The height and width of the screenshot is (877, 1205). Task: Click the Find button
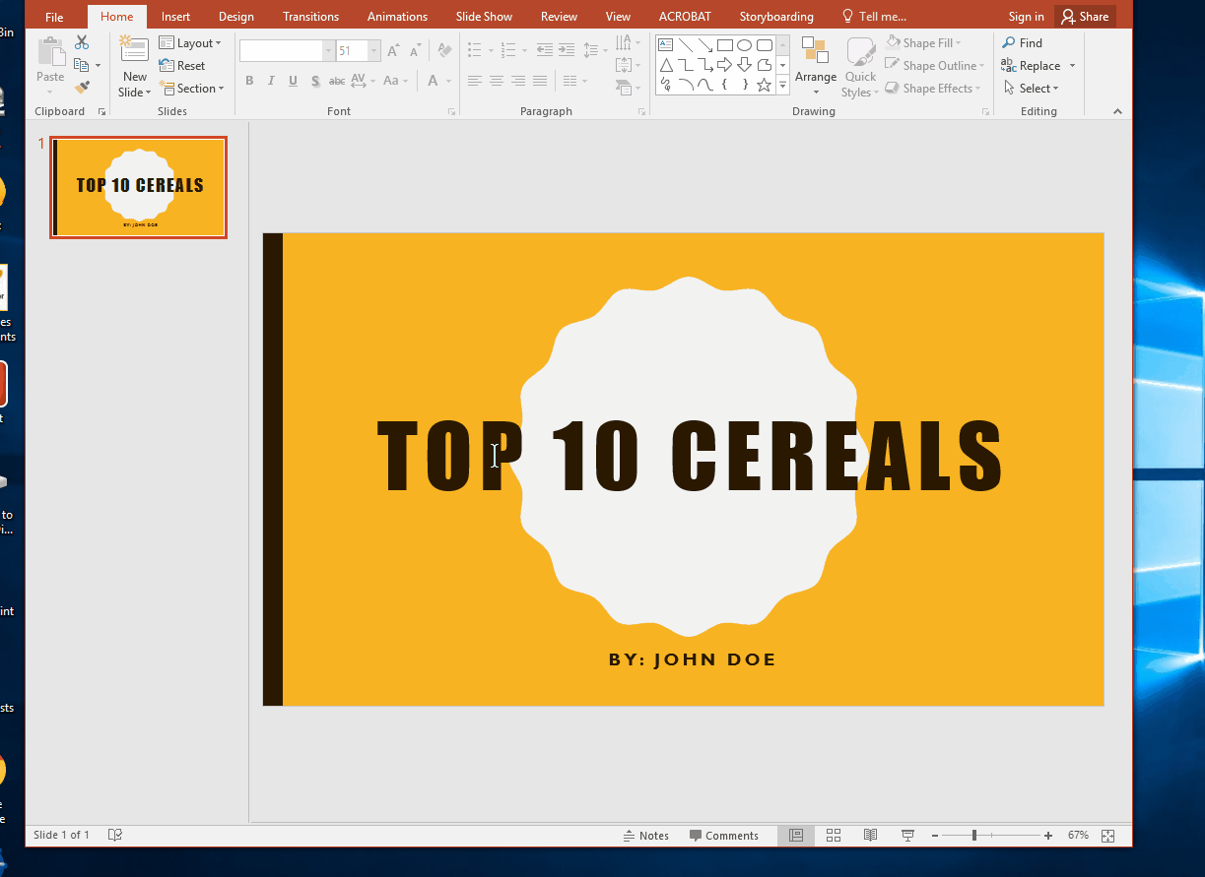(x=1023, y=42)
